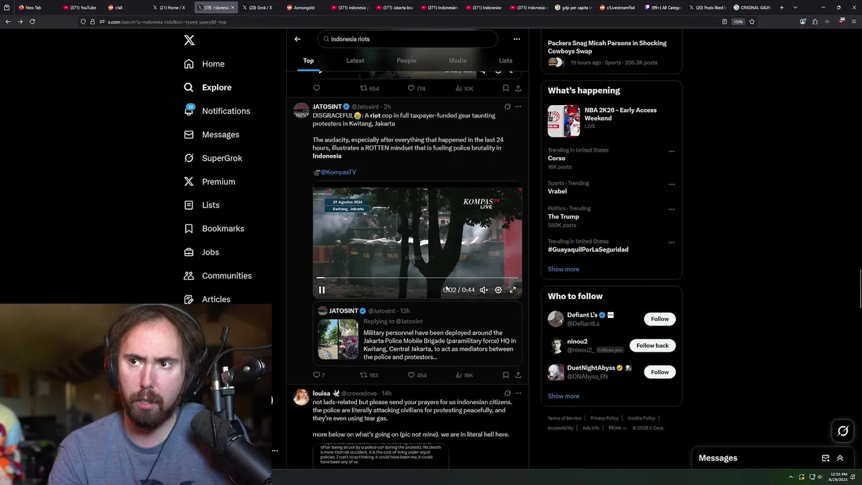Select the Top tab

tap(308, 61)
